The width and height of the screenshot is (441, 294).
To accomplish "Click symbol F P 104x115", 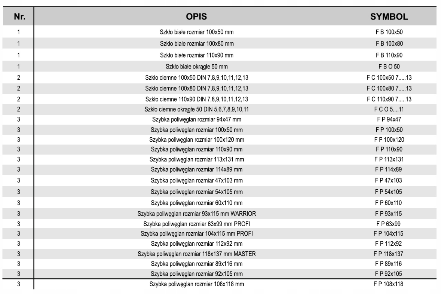I will click(389, 234).
